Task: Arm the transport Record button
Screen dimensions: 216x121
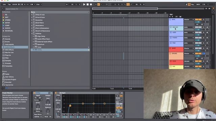Action: tap(91, 4)
